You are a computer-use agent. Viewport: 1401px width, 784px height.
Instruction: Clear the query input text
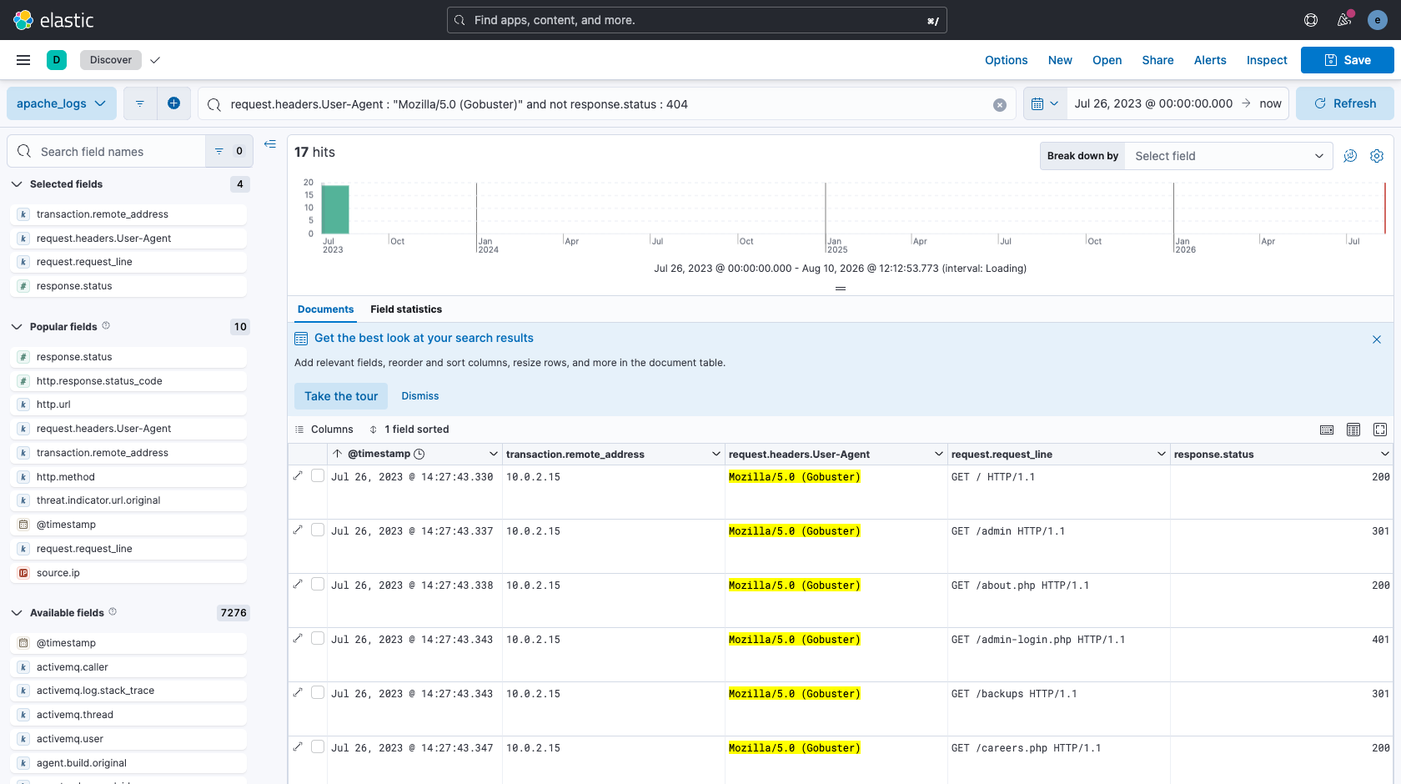point(1000,104)
